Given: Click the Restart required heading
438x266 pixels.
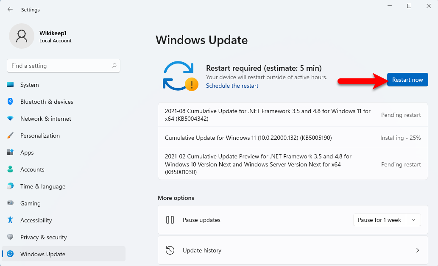Looking at the screenshot, I should [264, 68].
